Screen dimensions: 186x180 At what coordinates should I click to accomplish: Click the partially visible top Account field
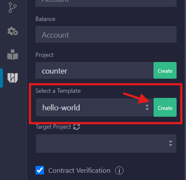[x=106, y=3]
